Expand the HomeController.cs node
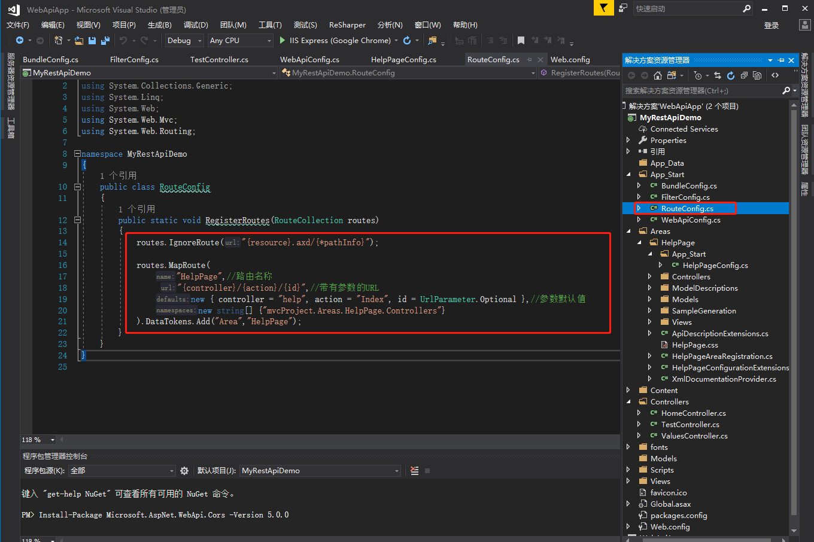Screen dimensions: 814x542 (x=639, y=413)
